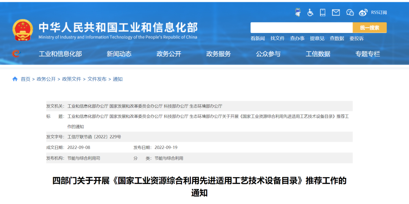This screenshot has height=204, width=409.
Task: Click the 标题 row's document title text
Action: pyautogui.click(x=208, y=121)
